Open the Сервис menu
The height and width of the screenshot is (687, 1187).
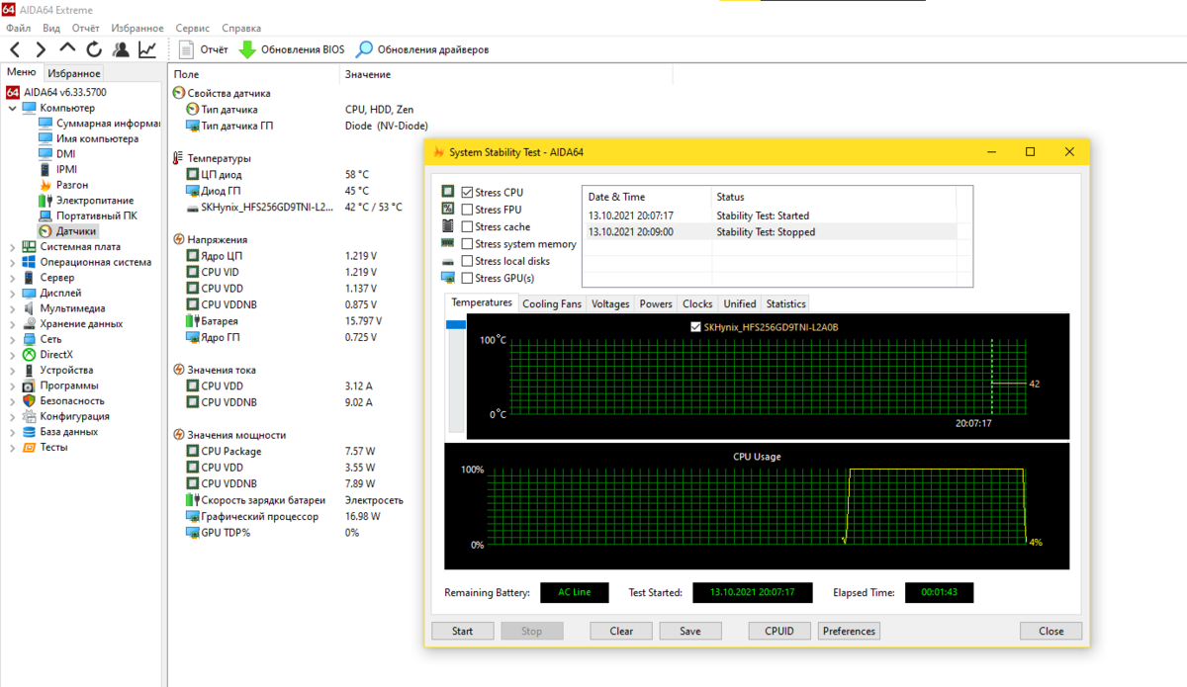pos(192,29)
